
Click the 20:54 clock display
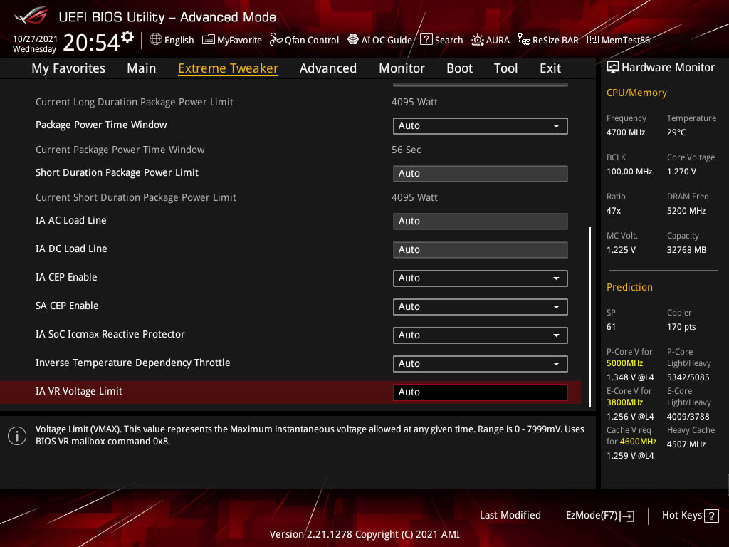91,43
